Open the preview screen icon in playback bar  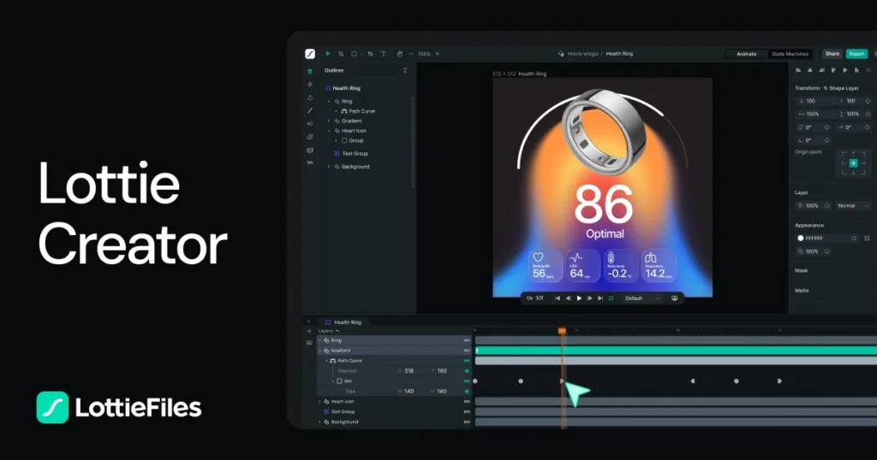tap(675, 298)
